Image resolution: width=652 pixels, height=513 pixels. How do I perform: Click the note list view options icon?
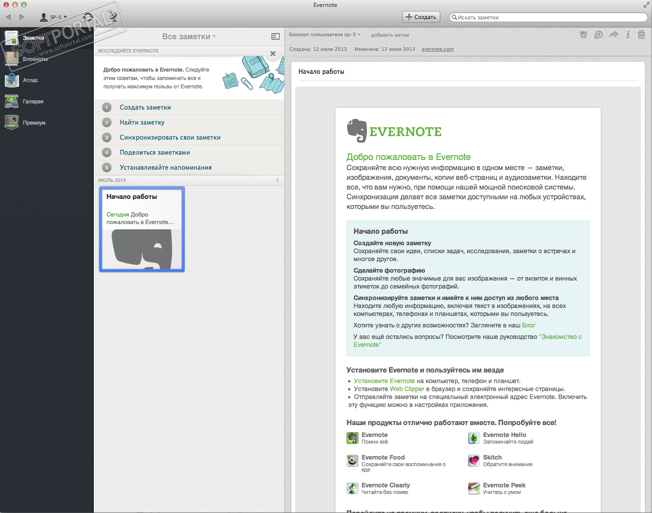pos(275,37)
